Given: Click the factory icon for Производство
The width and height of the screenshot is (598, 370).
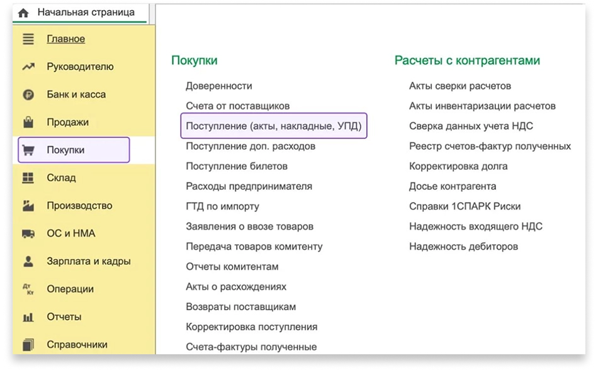Looking at the screenshot, I should [28, 206].
